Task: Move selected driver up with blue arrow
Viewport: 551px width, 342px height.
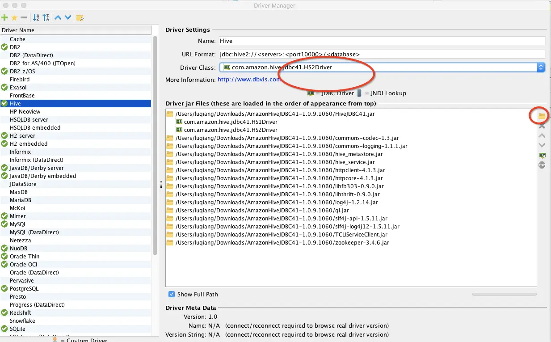Action: point(58,18)
